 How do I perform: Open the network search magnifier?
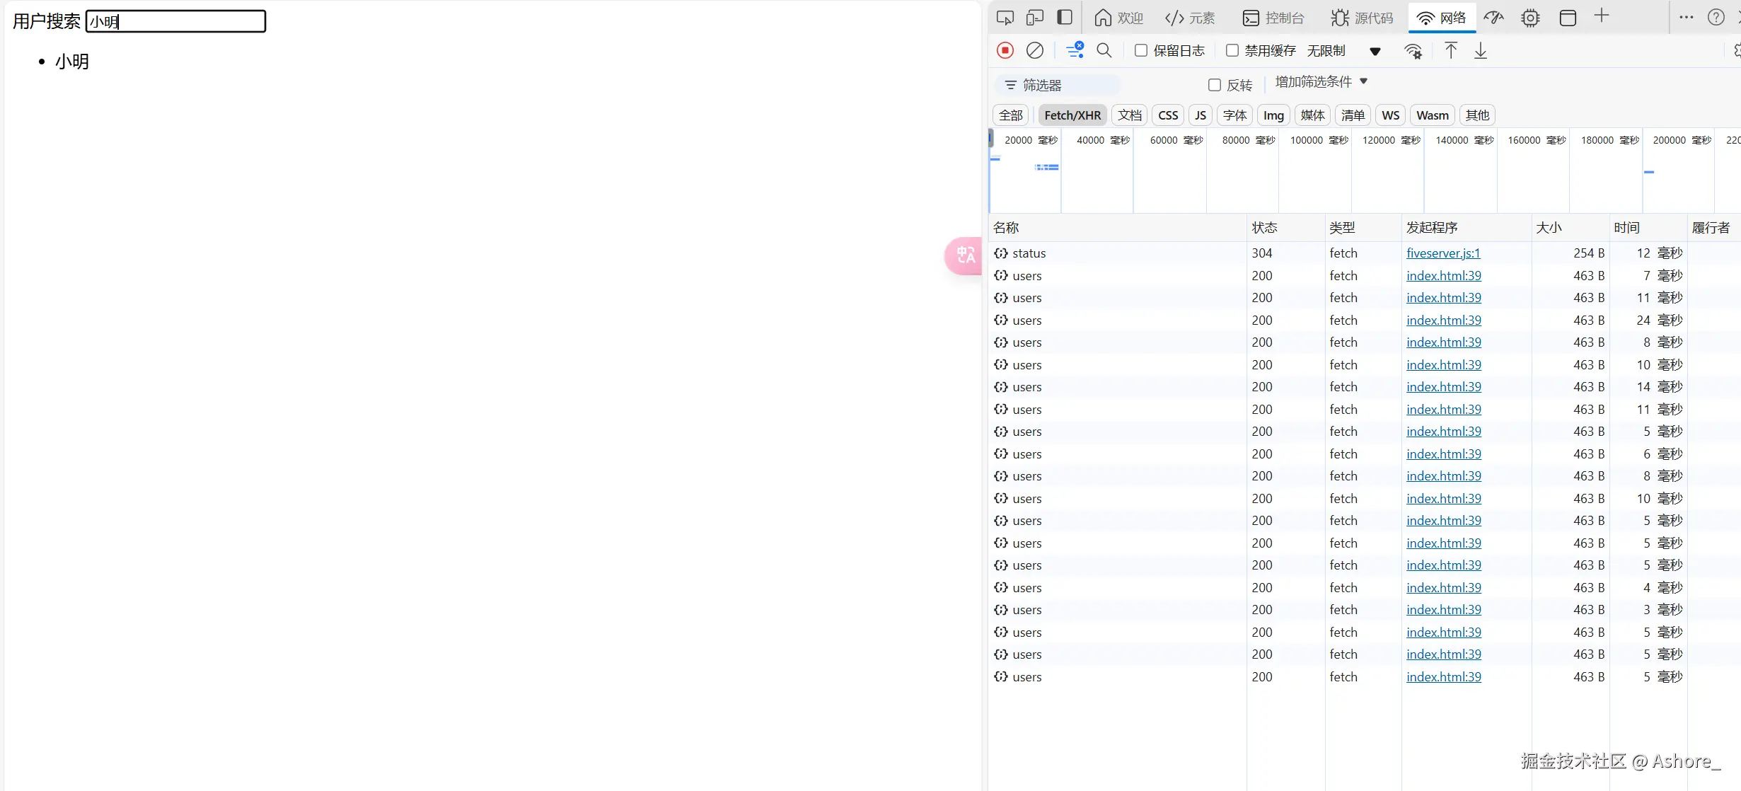(x=1104, y=50)
